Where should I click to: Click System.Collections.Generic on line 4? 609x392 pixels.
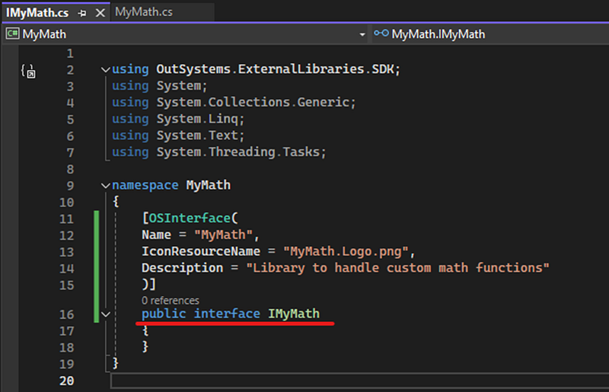tap(253, 102)
